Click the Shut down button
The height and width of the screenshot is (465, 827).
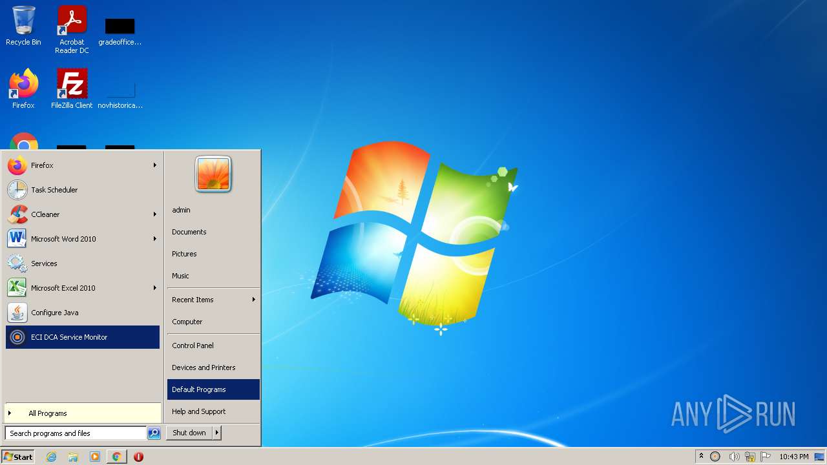click(x=189, y=433)
